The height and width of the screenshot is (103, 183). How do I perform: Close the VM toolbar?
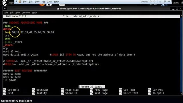tap(169, 1)
